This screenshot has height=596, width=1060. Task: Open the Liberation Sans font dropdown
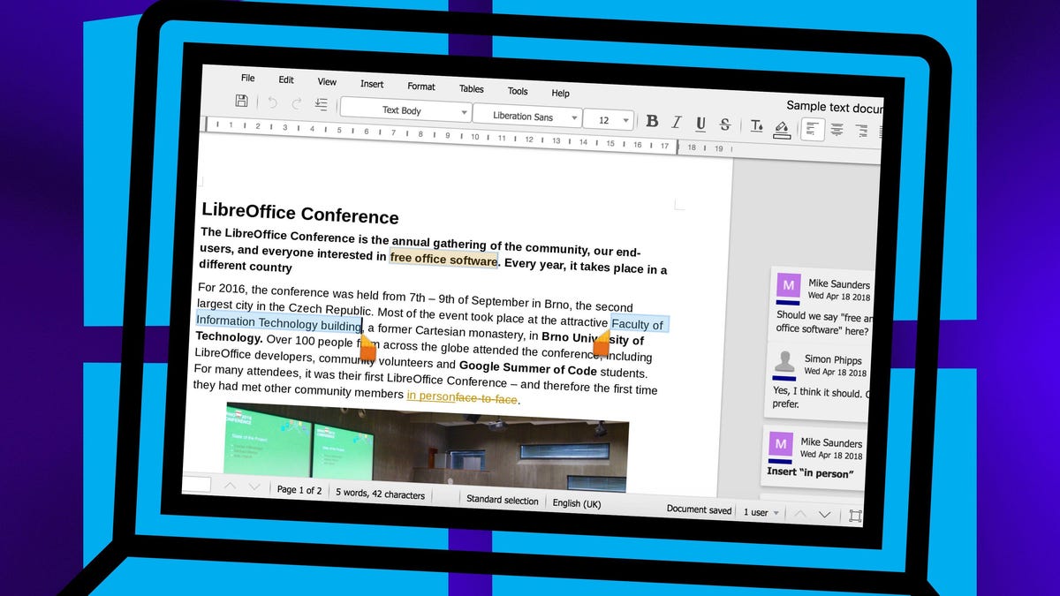(x=527, y=116)
